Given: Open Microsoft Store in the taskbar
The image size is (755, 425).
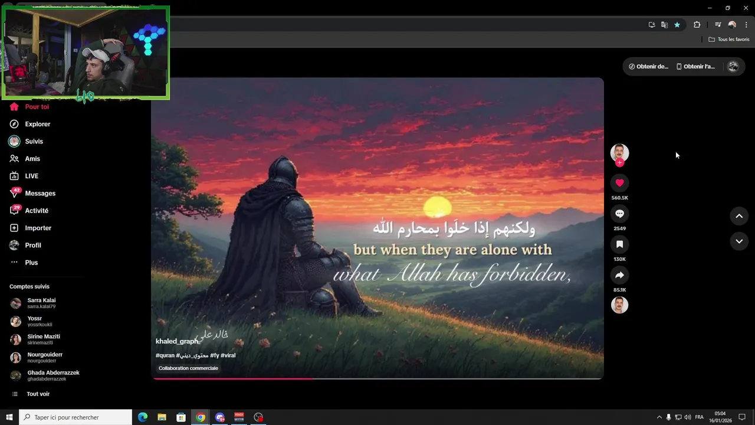Looking at the screenshot, I should tap(182, 417).
